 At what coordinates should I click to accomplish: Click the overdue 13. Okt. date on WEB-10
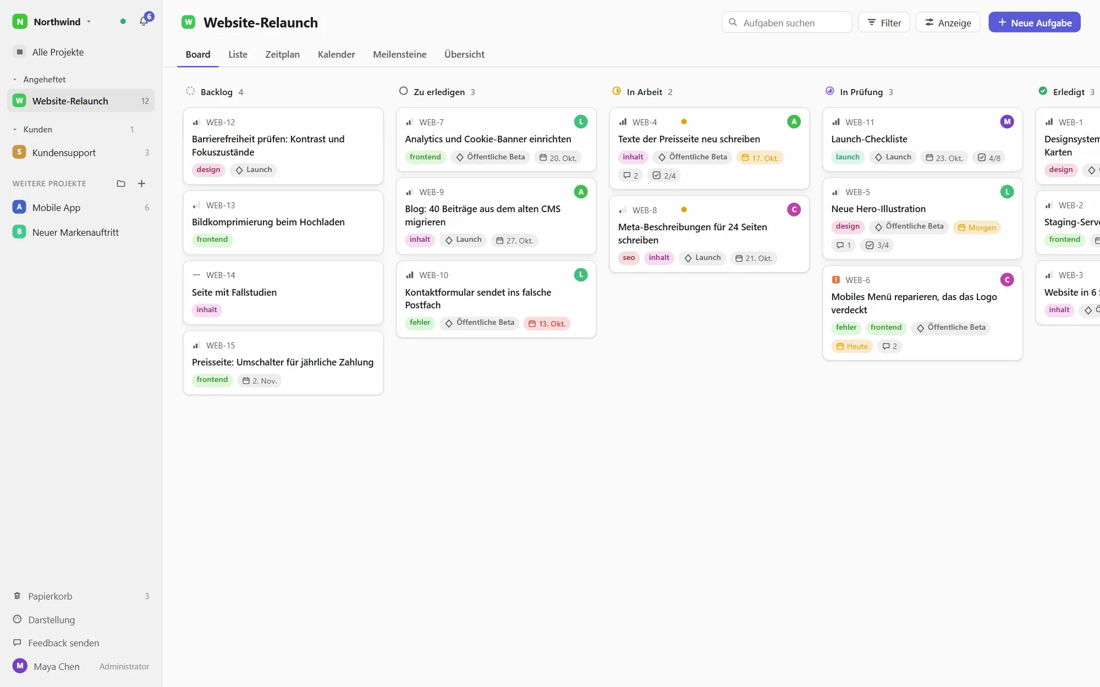(547, 324)
